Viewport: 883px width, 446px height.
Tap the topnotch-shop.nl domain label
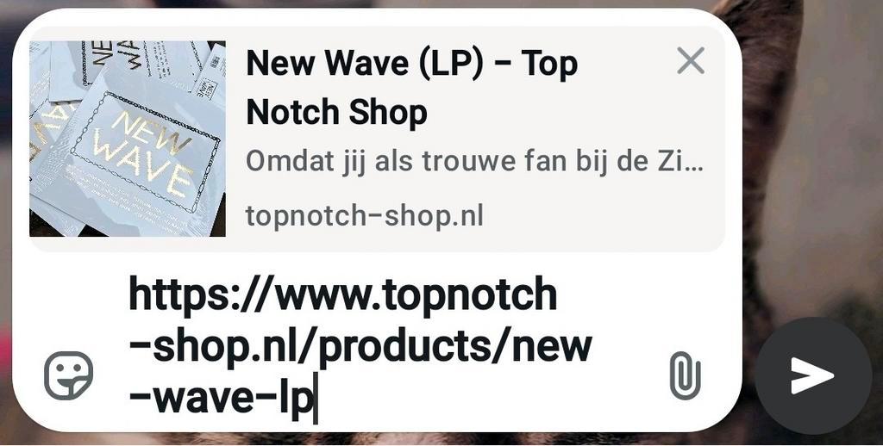365,216
